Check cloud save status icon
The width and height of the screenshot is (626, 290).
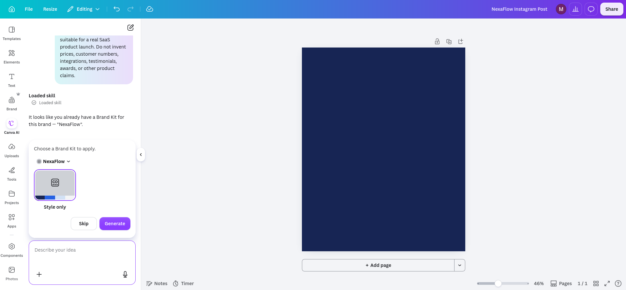150,9
